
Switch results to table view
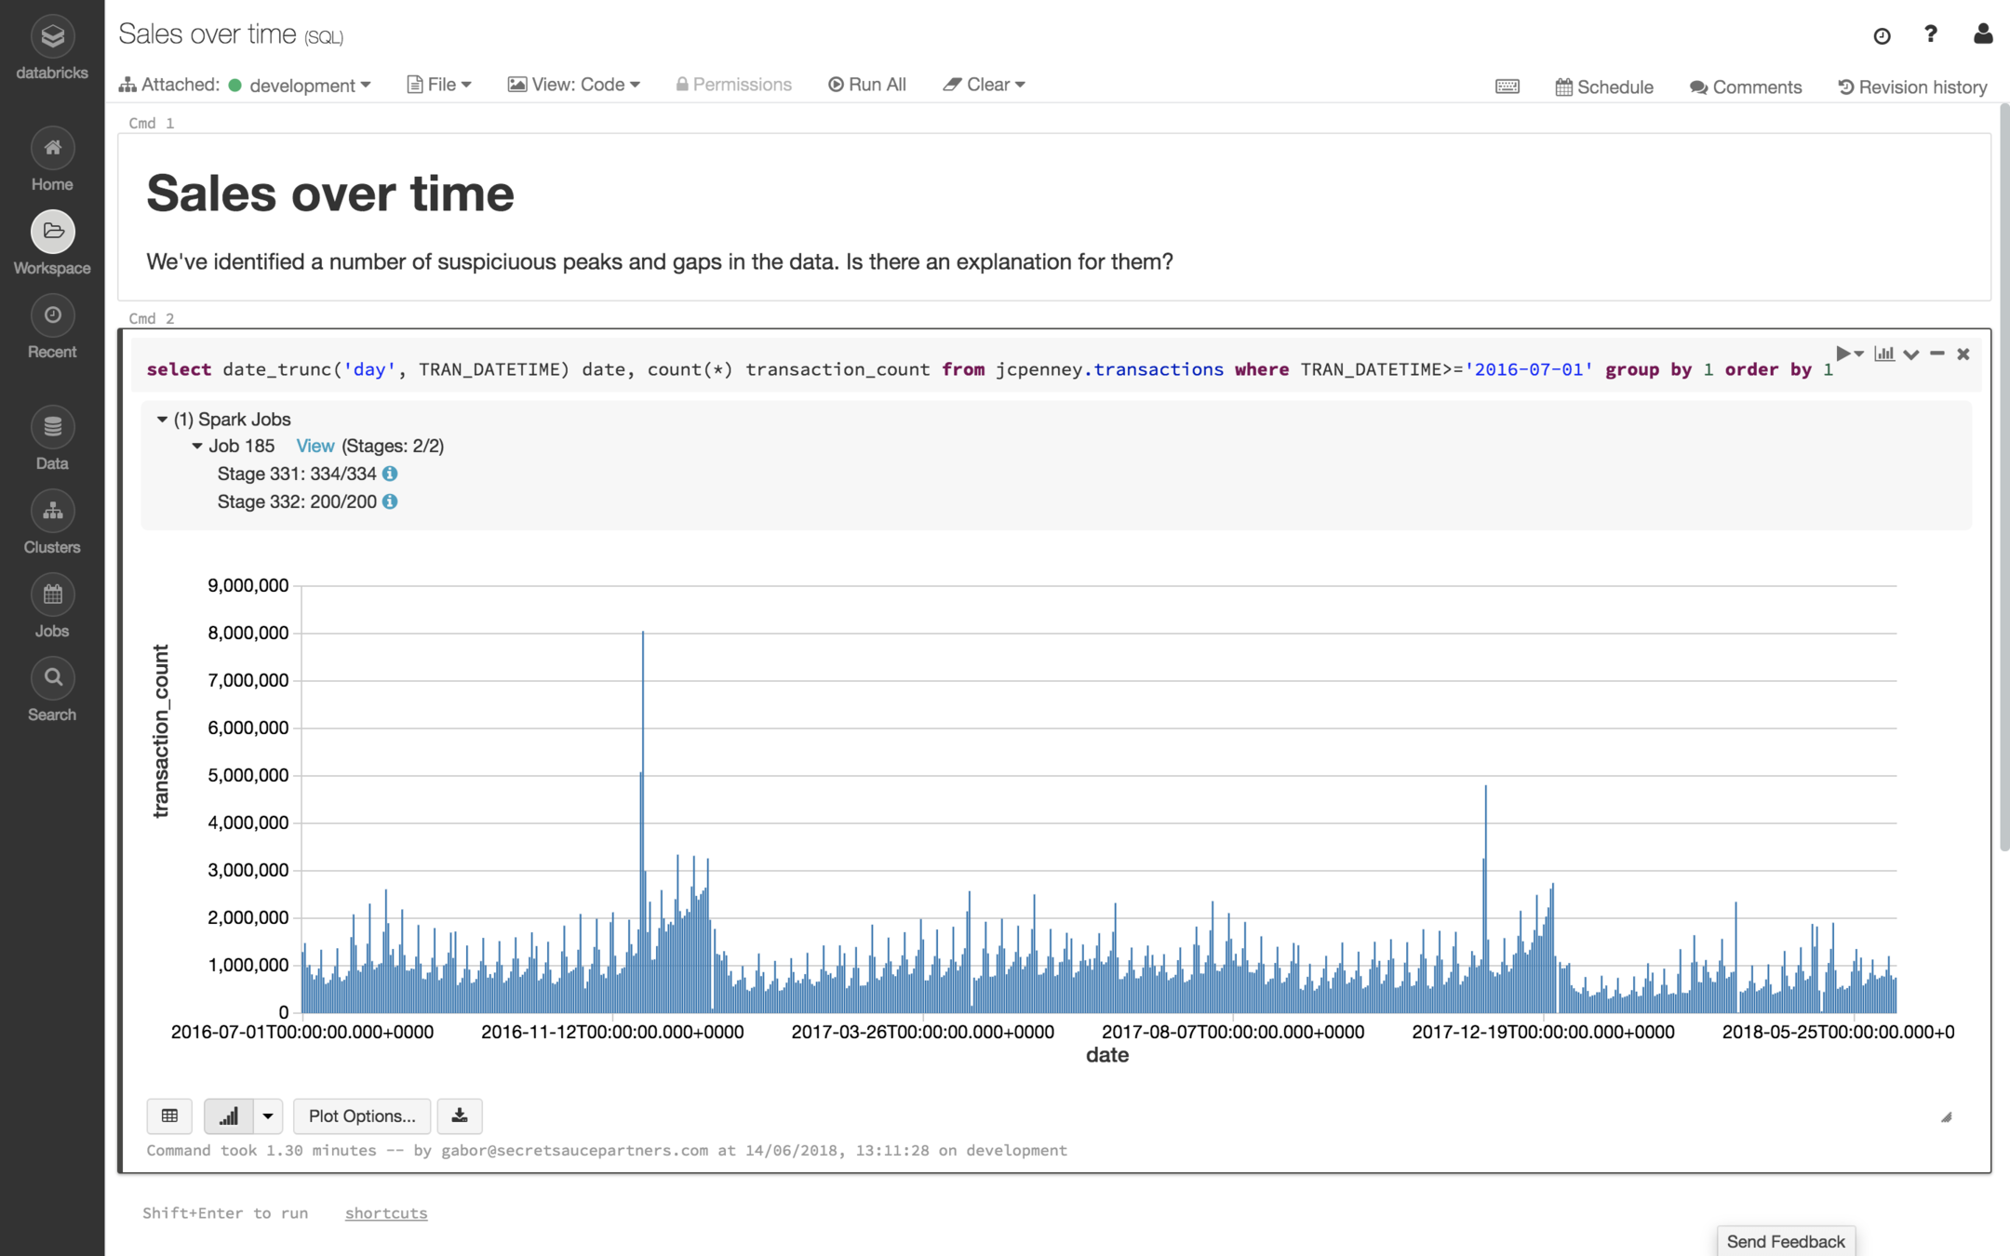tap(169, 1116)
